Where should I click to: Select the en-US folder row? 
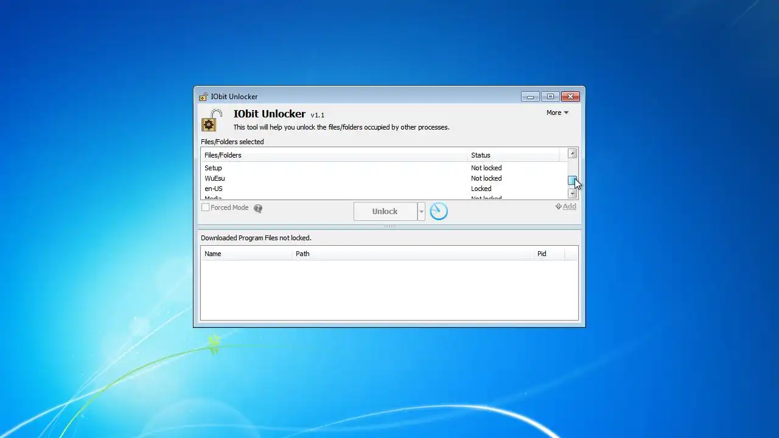(384, 189)
